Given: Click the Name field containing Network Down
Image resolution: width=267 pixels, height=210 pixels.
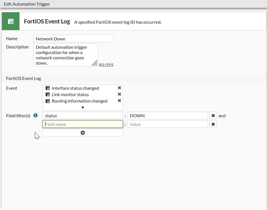Looking at the screenshot, I should tap(73, 39).
